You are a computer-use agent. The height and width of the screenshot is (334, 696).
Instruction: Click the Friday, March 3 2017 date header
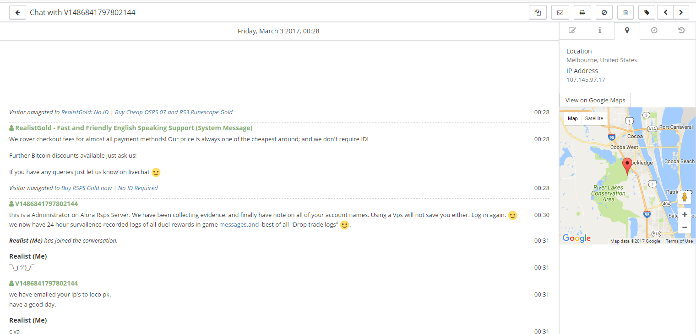click(x=278, y=31)
